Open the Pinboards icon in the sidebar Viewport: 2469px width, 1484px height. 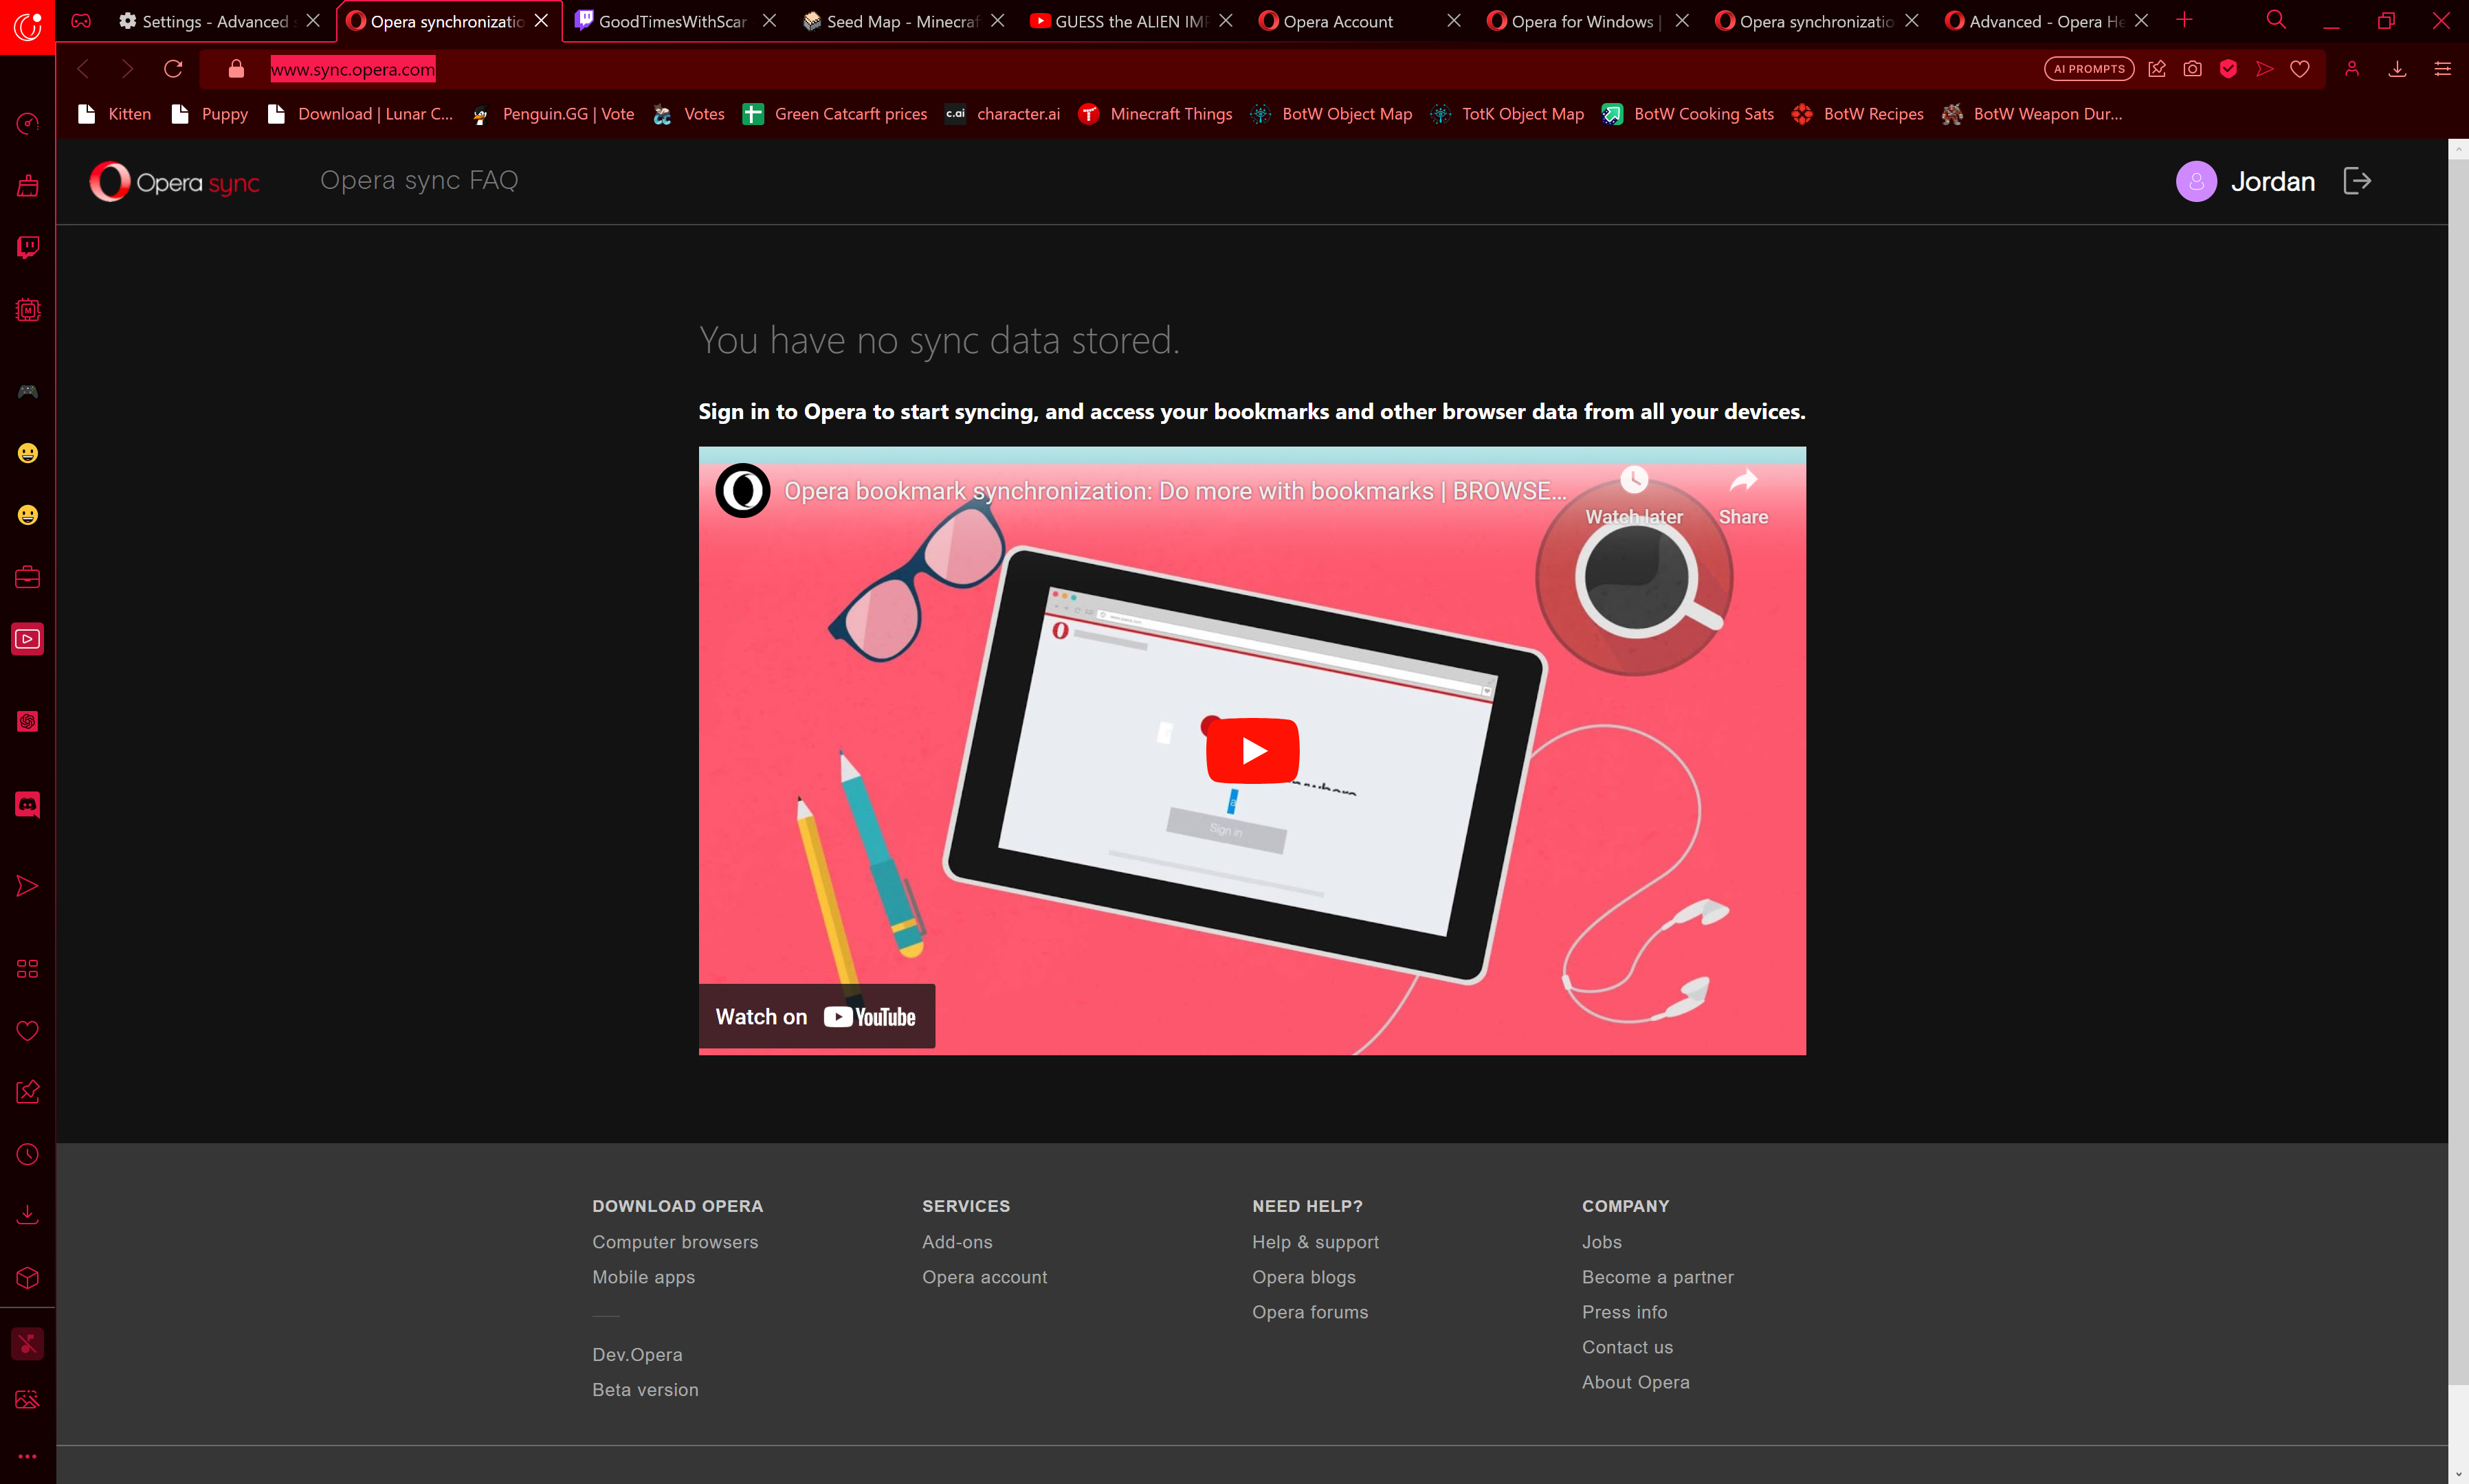27,1091
